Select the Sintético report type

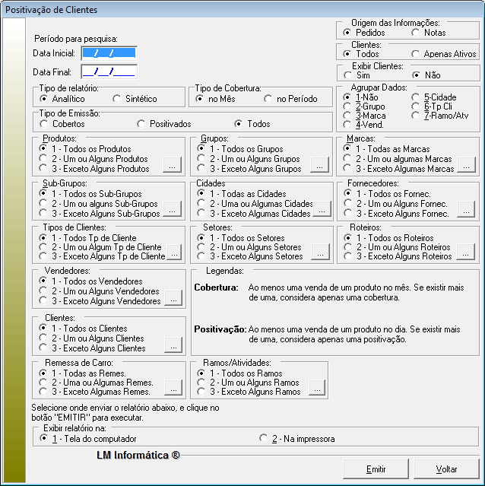tap(117, 99)
